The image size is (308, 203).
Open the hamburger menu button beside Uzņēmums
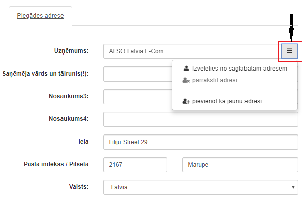tap(289, 51)
